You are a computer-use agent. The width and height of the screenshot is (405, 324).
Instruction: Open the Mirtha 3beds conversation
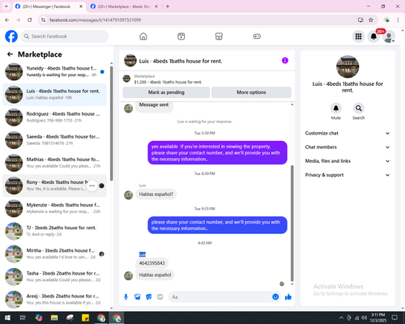click(x=54, y=254)
